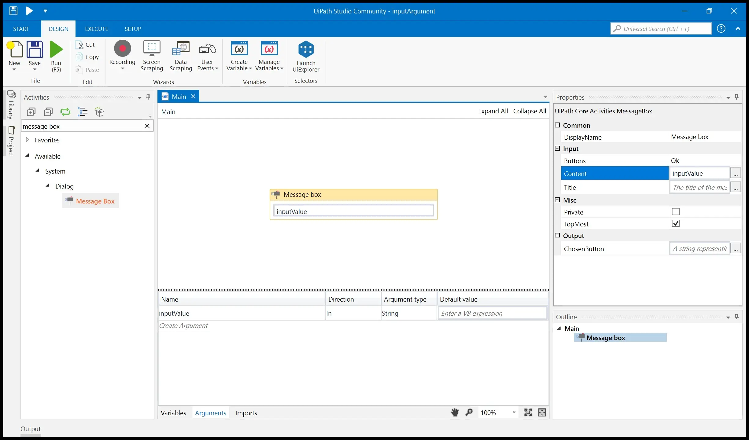Open the Library side tab
749x440 pixels.
(x=11, y=105)
